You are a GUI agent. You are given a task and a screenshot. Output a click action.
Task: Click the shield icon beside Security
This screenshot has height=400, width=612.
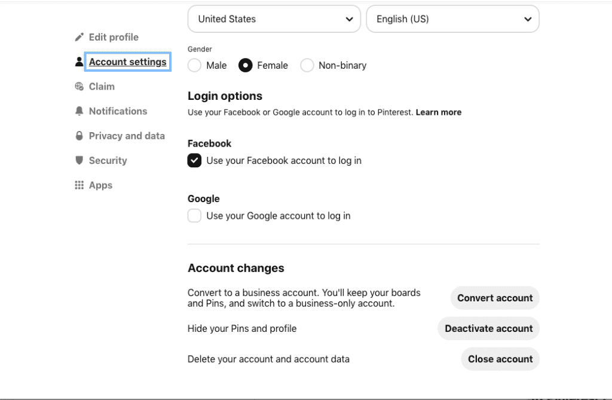79,160
